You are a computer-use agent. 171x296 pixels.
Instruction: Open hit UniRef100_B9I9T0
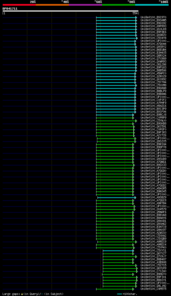[x=153, y=17]
